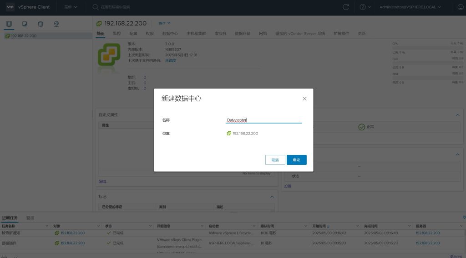466x258 pixels.
Task: Click the Settings link in right panel
Action: [x=288, y=186]
